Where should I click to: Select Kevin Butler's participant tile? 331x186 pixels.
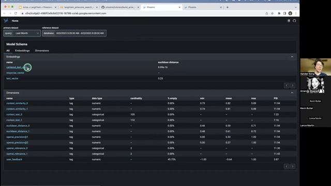[x=315, y=101]
